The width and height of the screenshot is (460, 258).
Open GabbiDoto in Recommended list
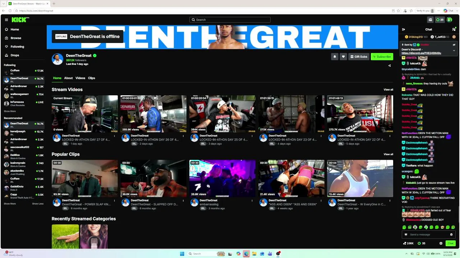coord(24,188)
